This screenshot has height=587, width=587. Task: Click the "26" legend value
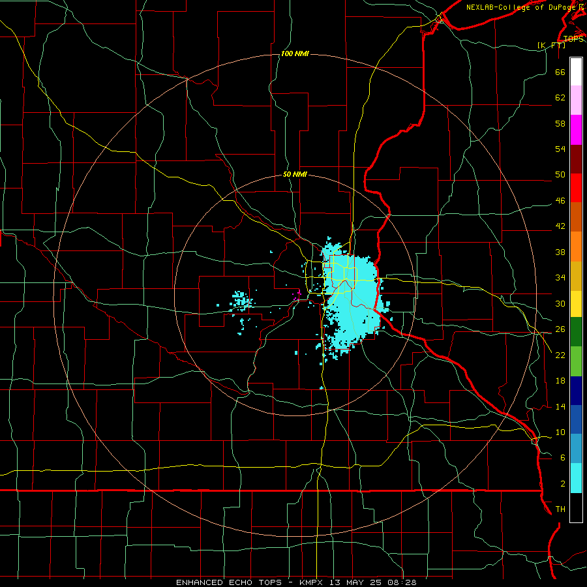coord(560,329)
